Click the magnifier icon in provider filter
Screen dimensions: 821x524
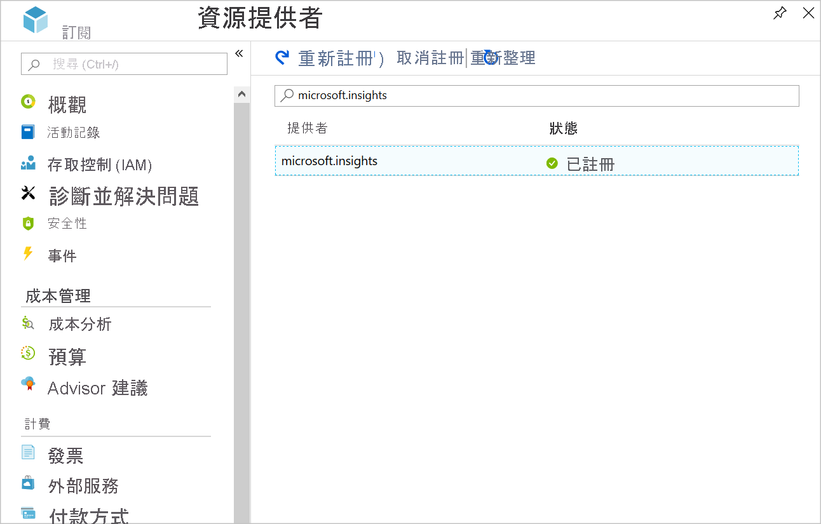287,95
